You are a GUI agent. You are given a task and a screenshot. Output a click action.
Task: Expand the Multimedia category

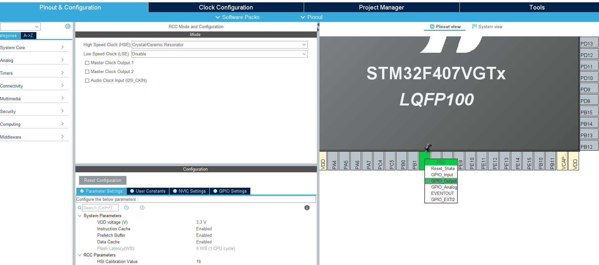34,99
